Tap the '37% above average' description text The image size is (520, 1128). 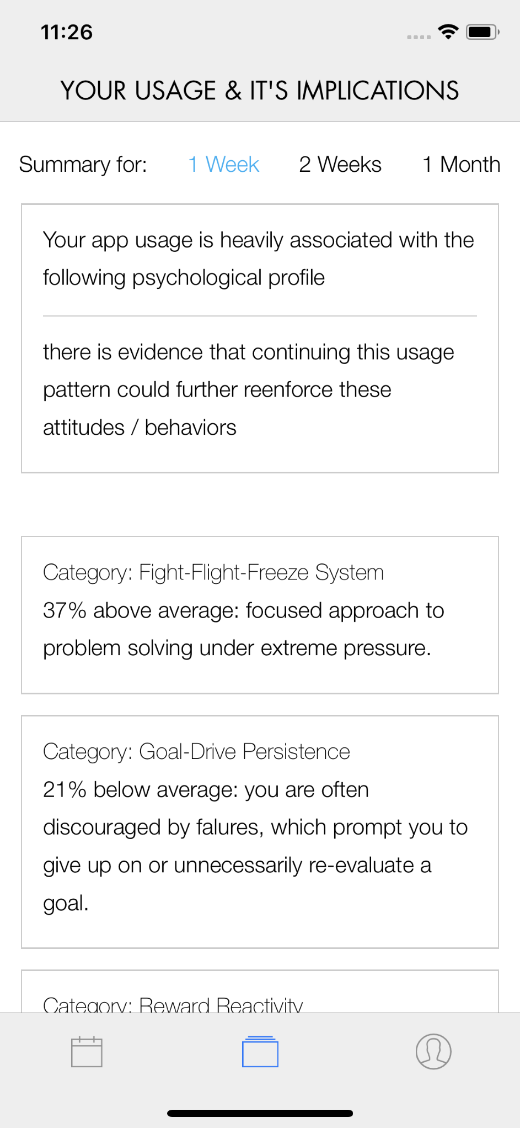point(243,630)
